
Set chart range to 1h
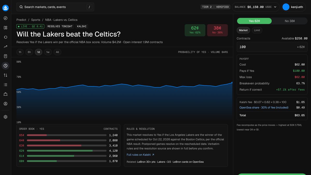[x=20, y=52]
